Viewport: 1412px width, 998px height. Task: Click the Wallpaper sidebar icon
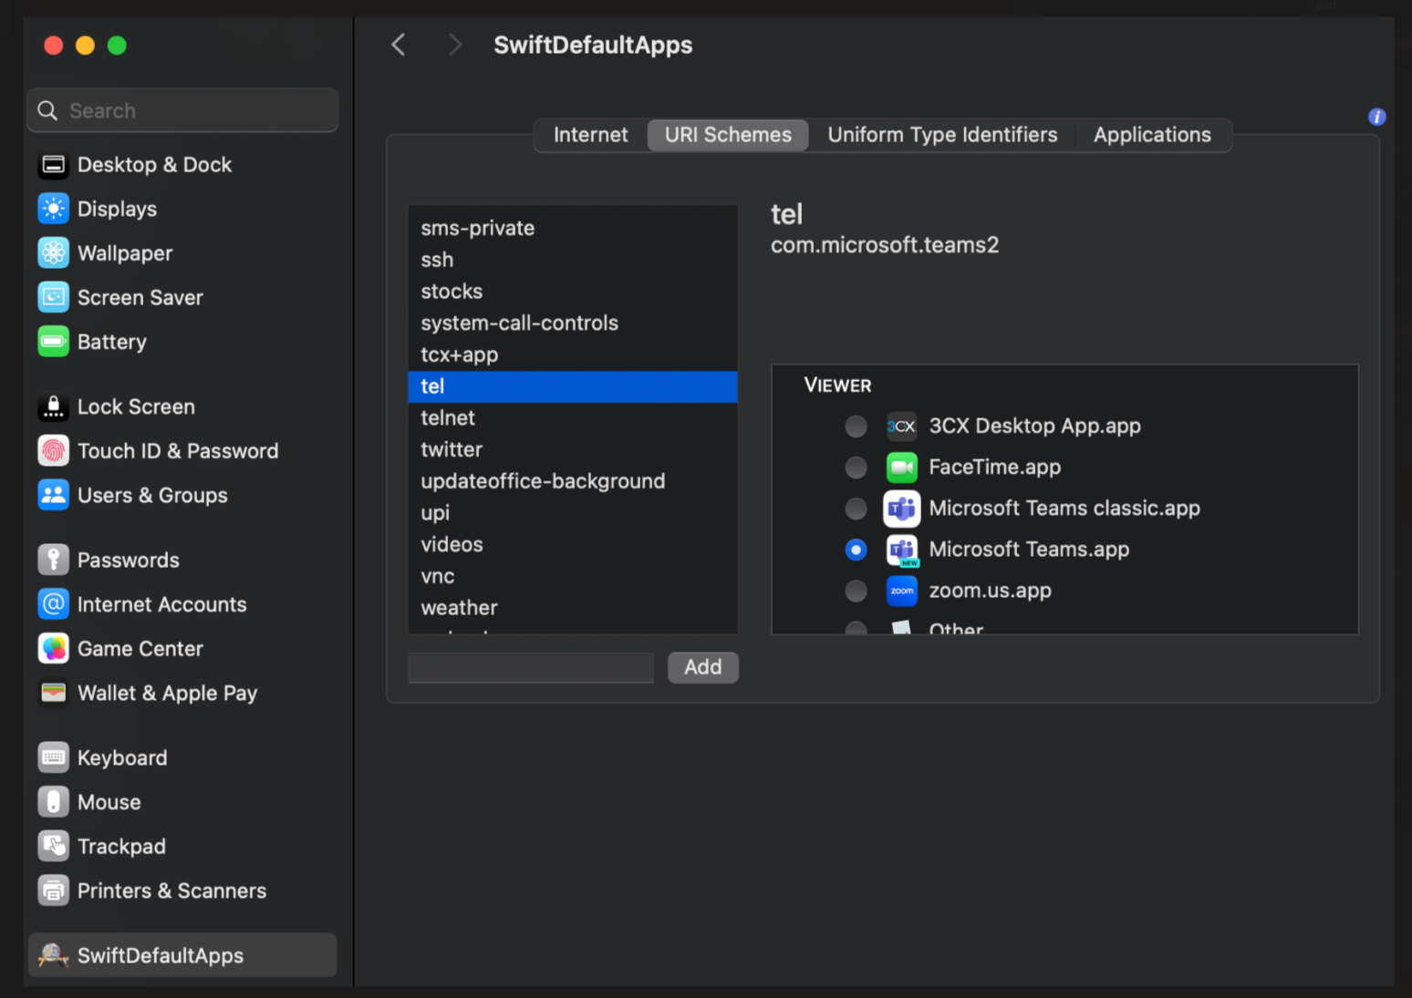point(54,253)
